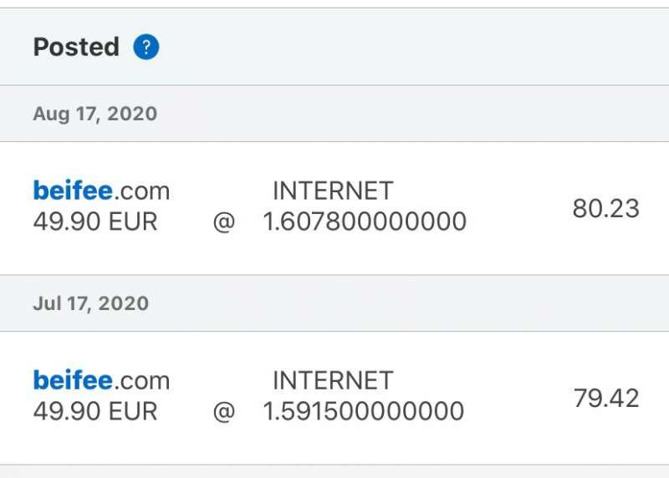
Task: Open beifee.com link in Jul 17 transaction
Action: pyautogui.click(x=101, y=380)
